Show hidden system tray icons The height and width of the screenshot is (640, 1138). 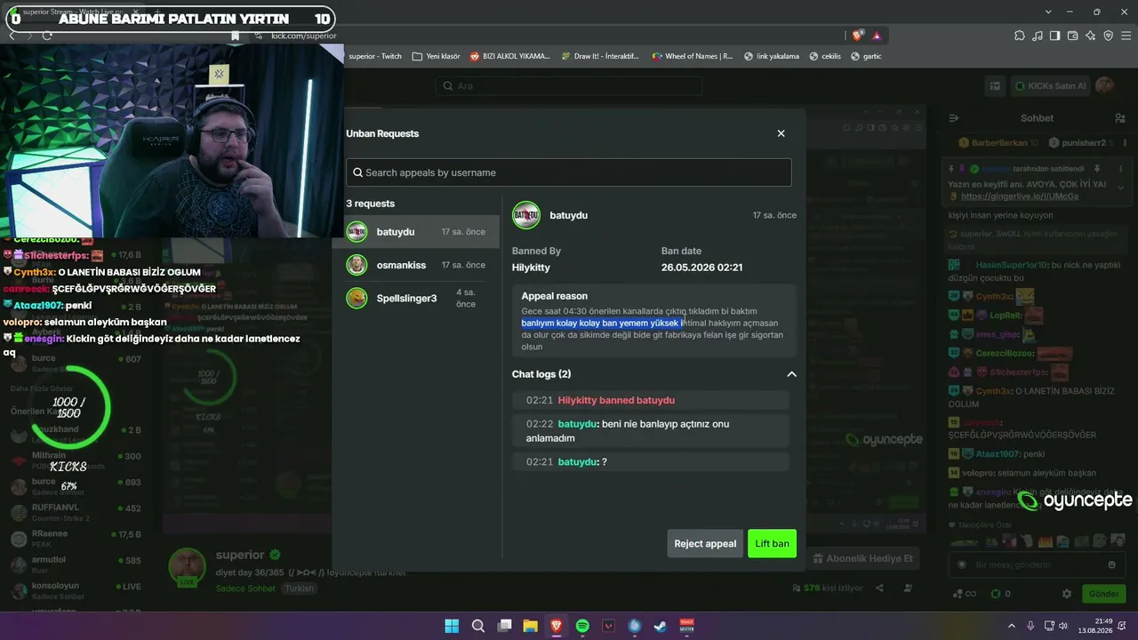(1011, 626)
